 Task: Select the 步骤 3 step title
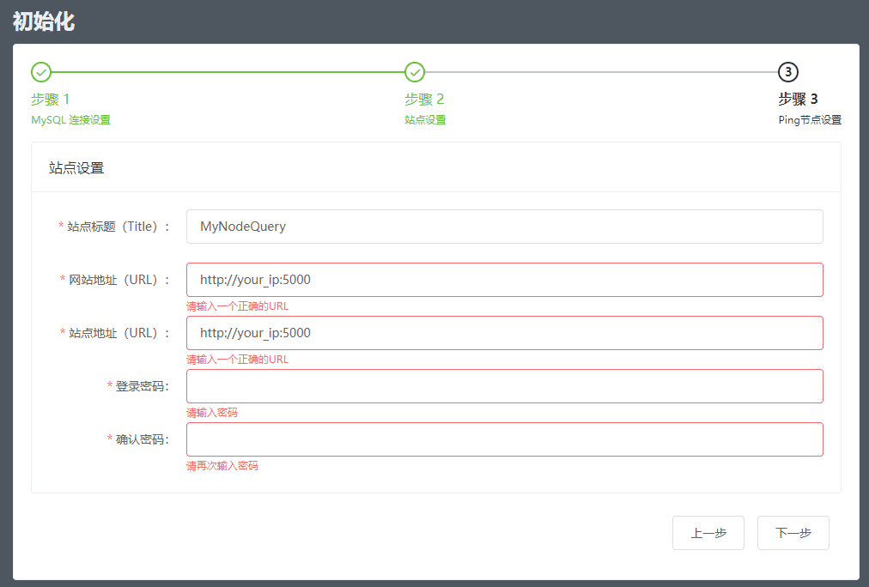click(x=798, y=99)
